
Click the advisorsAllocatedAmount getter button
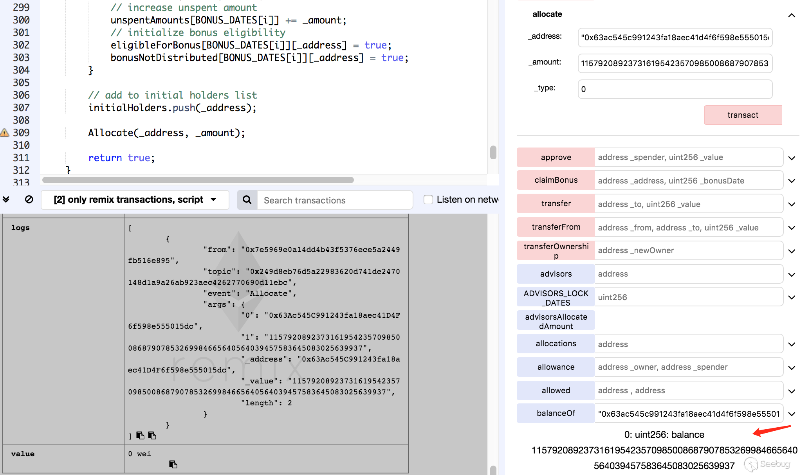[x=556, y=321]
